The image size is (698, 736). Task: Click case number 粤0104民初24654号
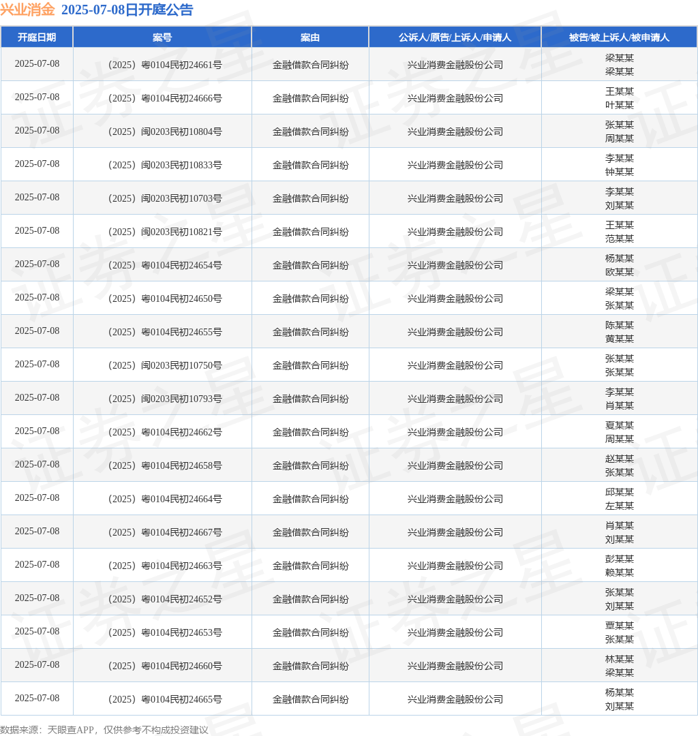(165, 264)
